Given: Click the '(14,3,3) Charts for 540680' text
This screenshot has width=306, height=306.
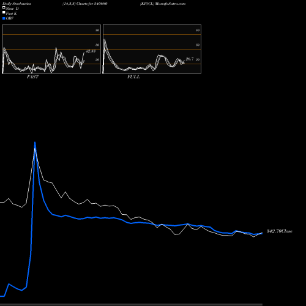Looking at the screenshot, I should (85, 4).
